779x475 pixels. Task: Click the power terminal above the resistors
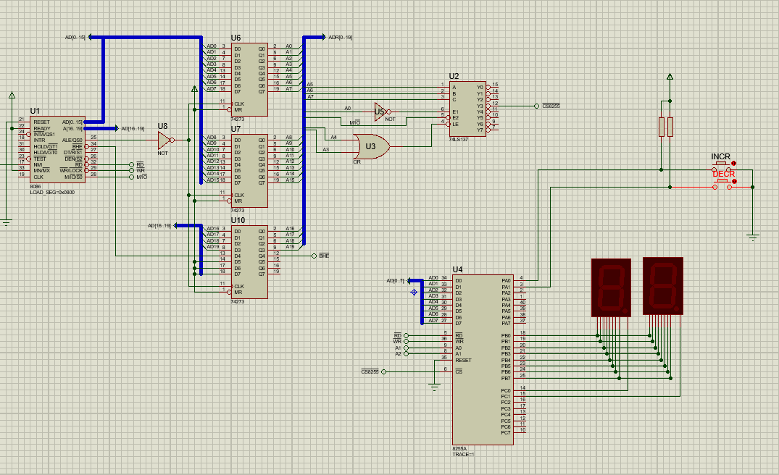point(668,76)
